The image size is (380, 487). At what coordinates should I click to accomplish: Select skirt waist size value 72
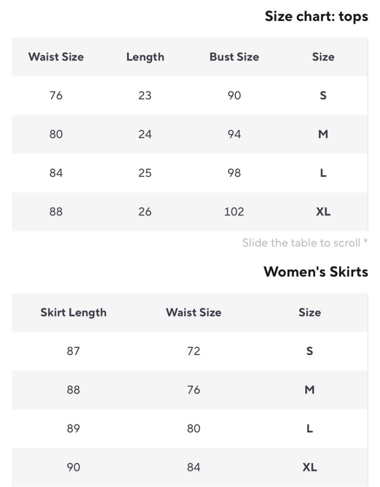click(194, 351)
